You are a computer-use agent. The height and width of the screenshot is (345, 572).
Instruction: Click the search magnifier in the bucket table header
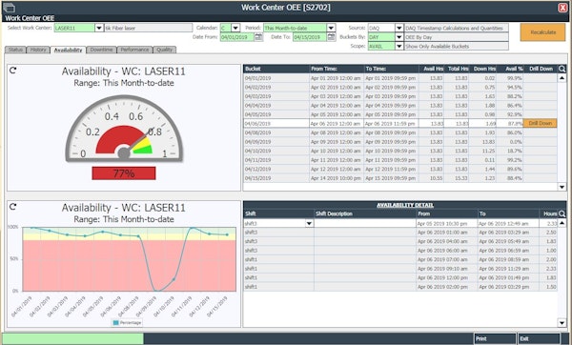pyautogui.click(x=562, y=69)
